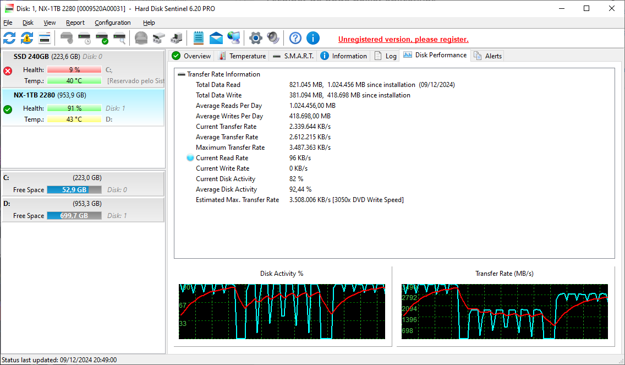
Task: Click the disk with shield toolbar icon
Action: pyautogui.click(x=67, y=39)
